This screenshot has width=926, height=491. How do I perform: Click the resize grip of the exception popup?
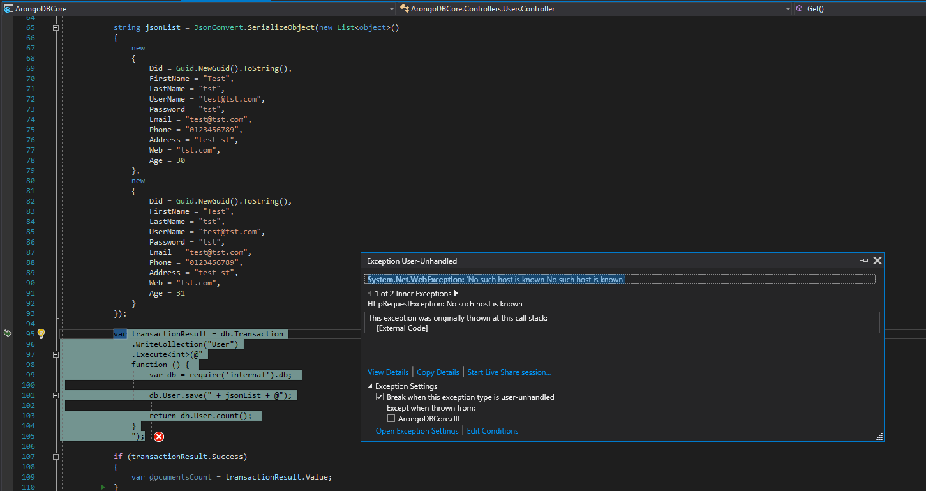point(879,437)
